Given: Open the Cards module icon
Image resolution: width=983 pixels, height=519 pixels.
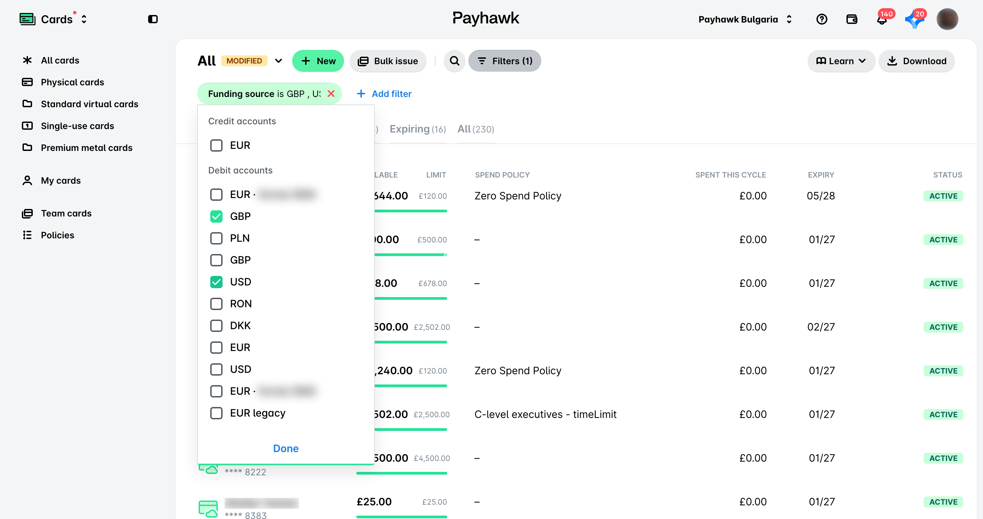Looking at the screenshot, I should pyautogui.click(x=27, y=19).
